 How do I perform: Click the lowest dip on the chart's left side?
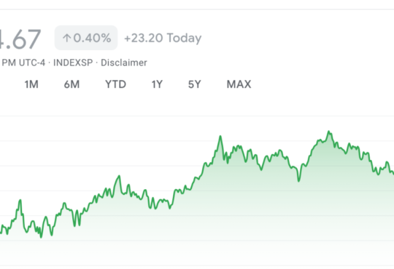41,237
